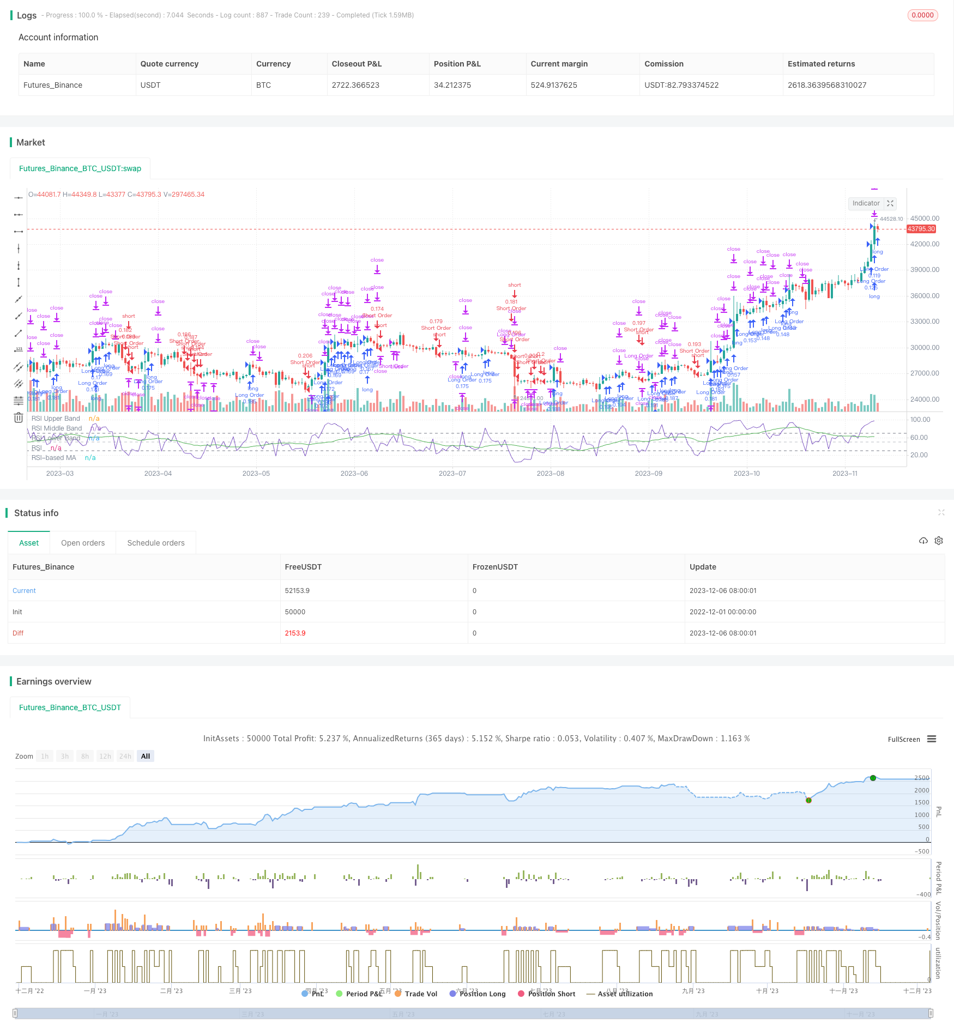Viewport: 954px width, 1035px height.
Task: Click the cloud download icon in Status info
Action: 923,541
